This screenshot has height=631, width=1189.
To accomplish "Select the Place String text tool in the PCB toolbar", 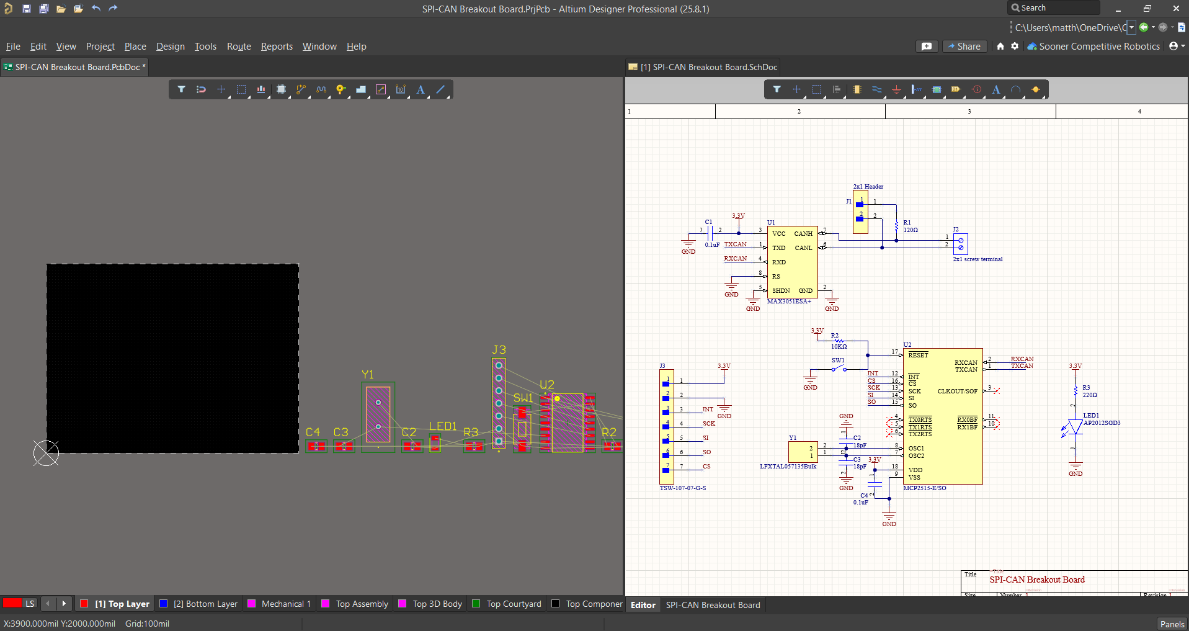I will (421, 89).
